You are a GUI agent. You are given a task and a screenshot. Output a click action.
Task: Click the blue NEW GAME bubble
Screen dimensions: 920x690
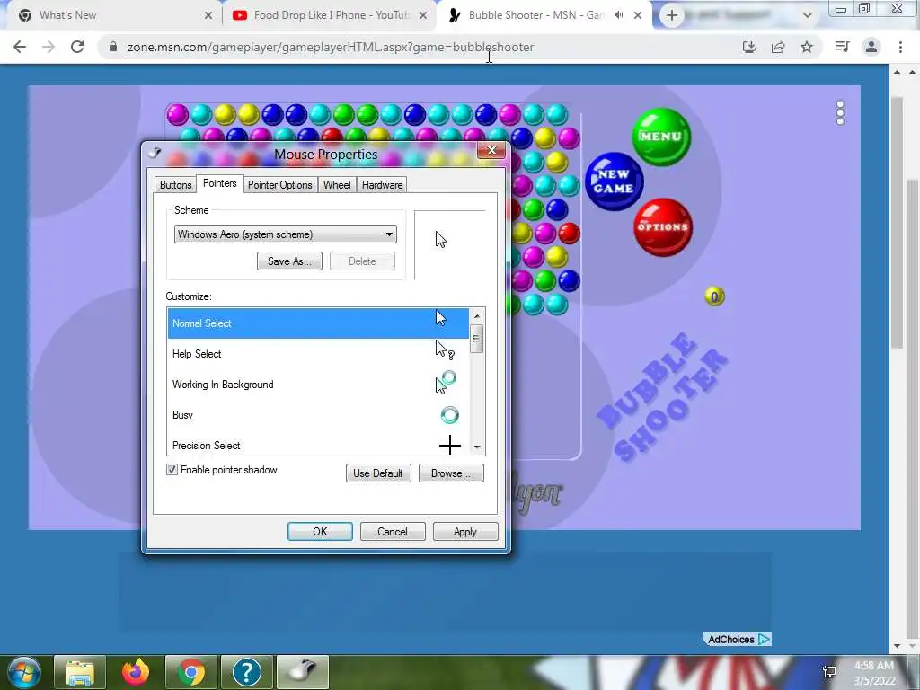tap(614, 181)
